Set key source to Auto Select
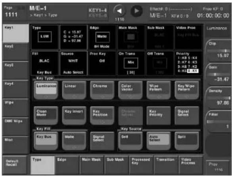232x176 pixels. pos(159,141)
